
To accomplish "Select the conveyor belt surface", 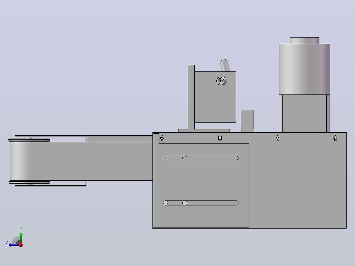I will [x=91, y=161].
